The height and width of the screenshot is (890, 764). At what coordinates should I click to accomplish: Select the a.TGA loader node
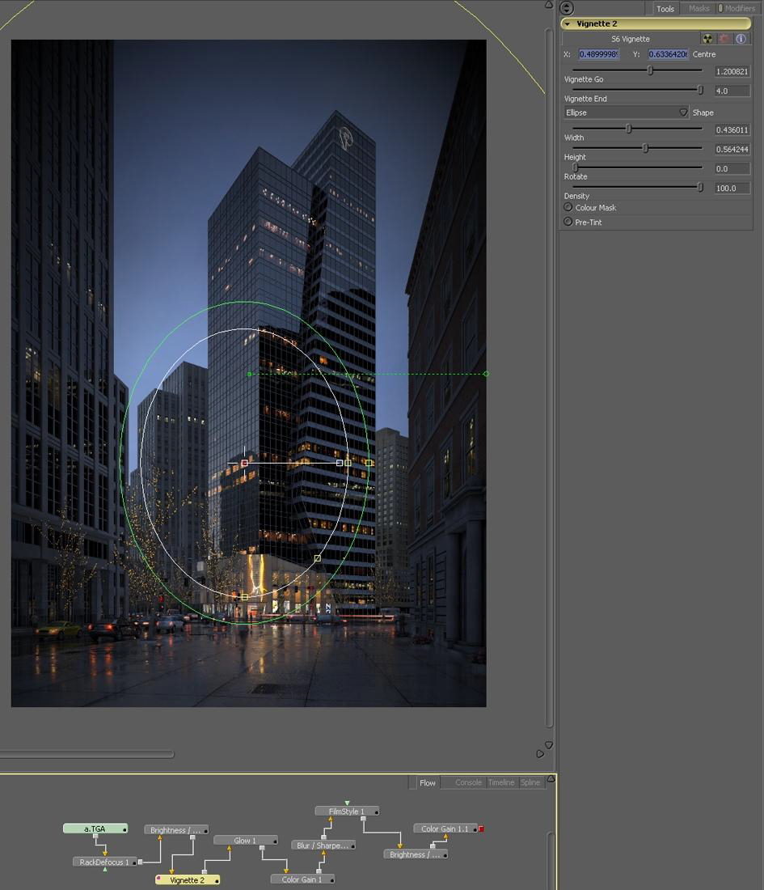coord(95,829)
